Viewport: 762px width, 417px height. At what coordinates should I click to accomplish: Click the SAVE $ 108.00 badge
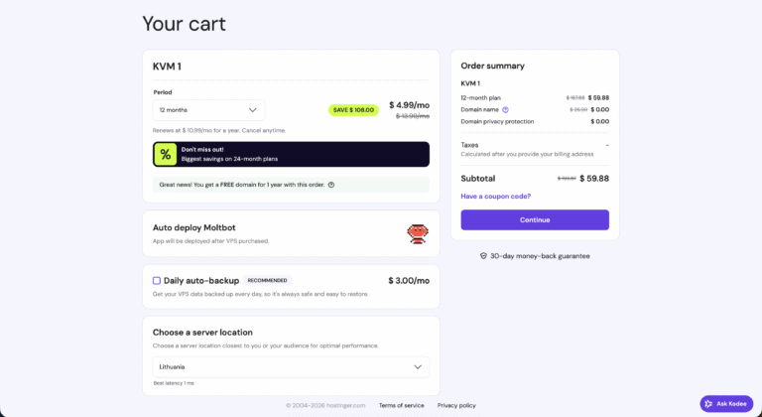pos(353,110)
